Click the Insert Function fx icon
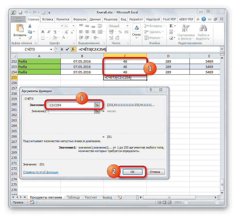The image size is (235, 216). 73,49
